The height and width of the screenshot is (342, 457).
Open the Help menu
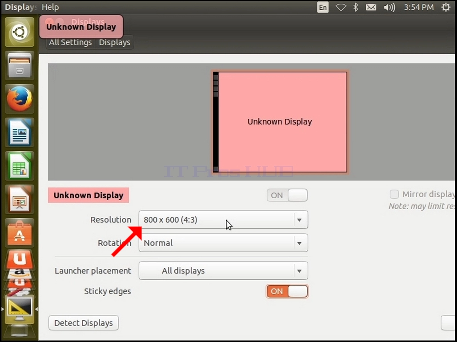click(50, 7)
